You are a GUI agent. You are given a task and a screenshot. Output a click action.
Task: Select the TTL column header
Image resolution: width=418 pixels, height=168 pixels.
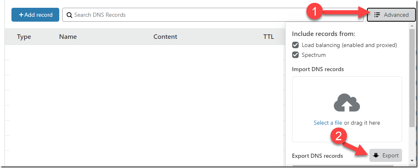[x=268, y=37]
